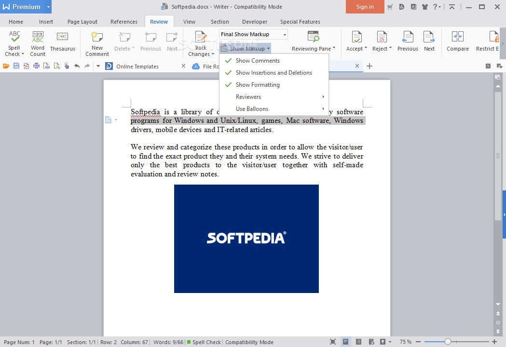This screenshot has height=347, width=506.
Task: Click the Softpedia image in the document
Action: 246,239
